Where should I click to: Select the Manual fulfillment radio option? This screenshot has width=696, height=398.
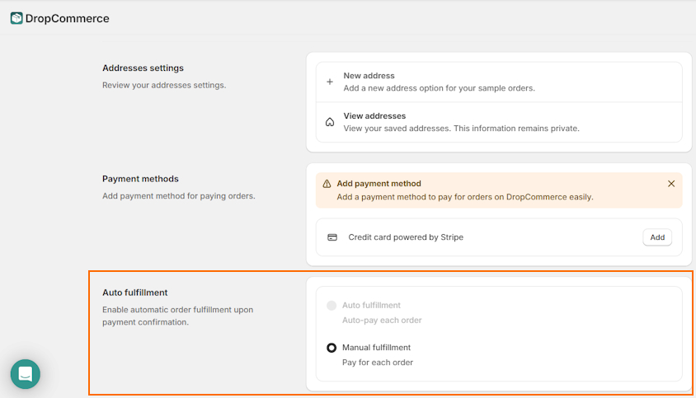pos(332,348)
